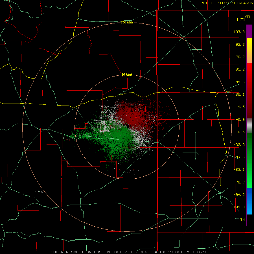Select the -78.7 scale value
Image resolution: width=254 pixels, height=254 pixels.
239,182
